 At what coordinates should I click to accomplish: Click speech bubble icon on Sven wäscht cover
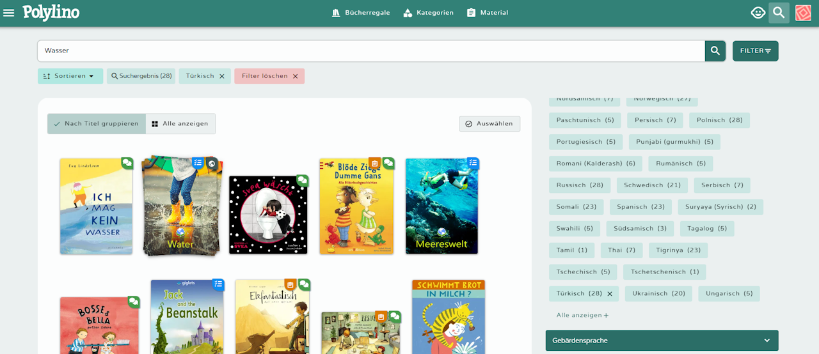pyautogui.click(x=303, y=181)
